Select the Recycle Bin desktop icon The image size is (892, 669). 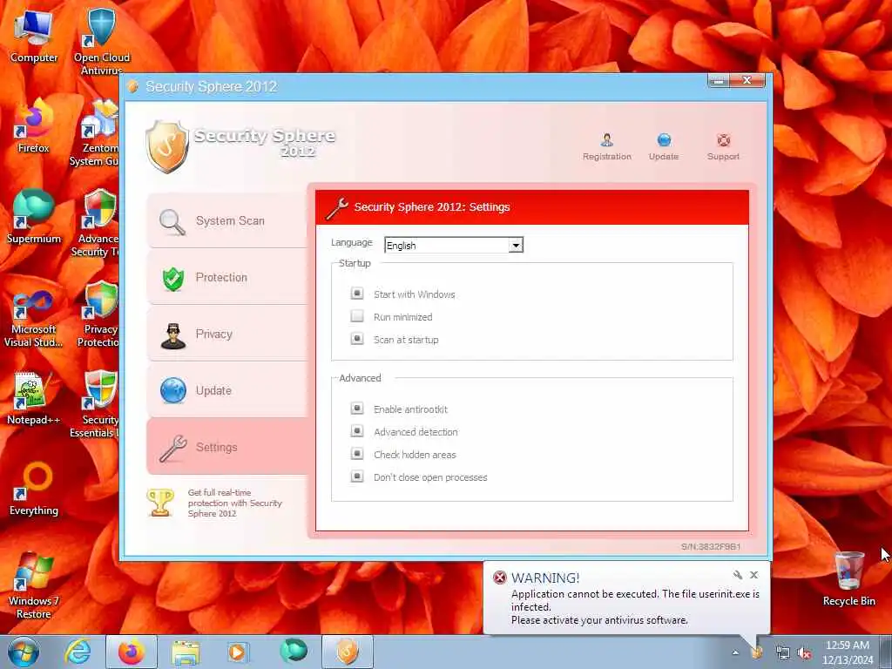click(848, 578)
